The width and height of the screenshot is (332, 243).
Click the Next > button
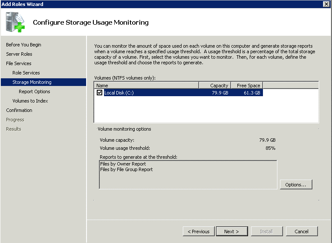click(232, 232)
